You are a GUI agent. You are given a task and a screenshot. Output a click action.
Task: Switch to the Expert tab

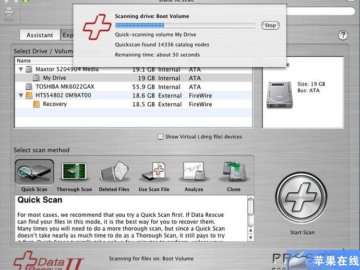67,35
